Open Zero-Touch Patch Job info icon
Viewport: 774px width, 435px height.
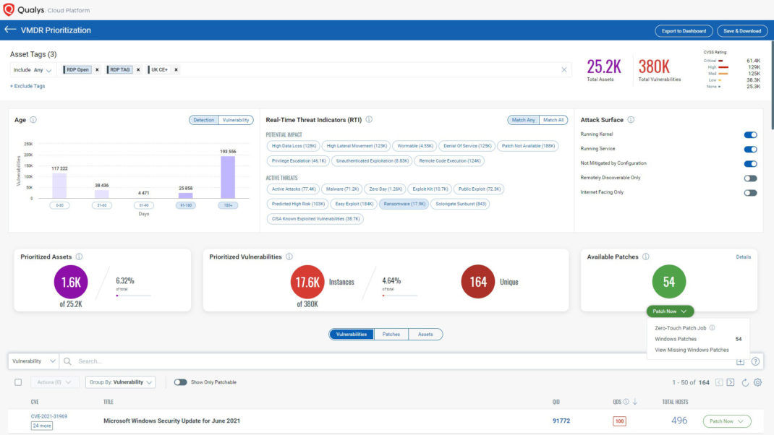click(713, 327)
